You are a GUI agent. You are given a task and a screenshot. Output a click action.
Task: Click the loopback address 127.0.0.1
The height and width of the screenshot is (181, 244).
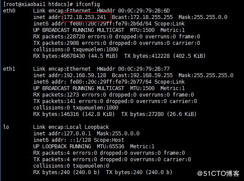coord(77,134)
